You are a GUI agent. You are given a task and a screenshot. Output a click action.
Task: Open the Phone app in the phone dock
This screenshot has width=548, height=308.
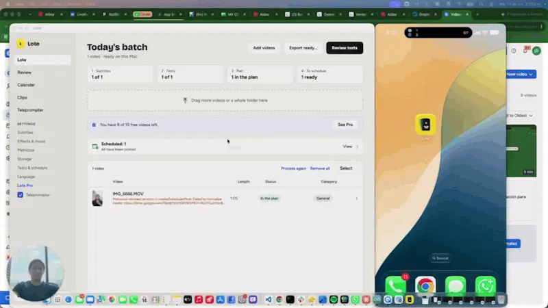pos(395,285)
